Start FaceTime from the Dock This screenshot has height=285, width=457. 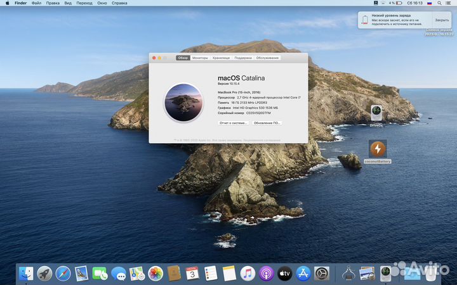[100, 274]
